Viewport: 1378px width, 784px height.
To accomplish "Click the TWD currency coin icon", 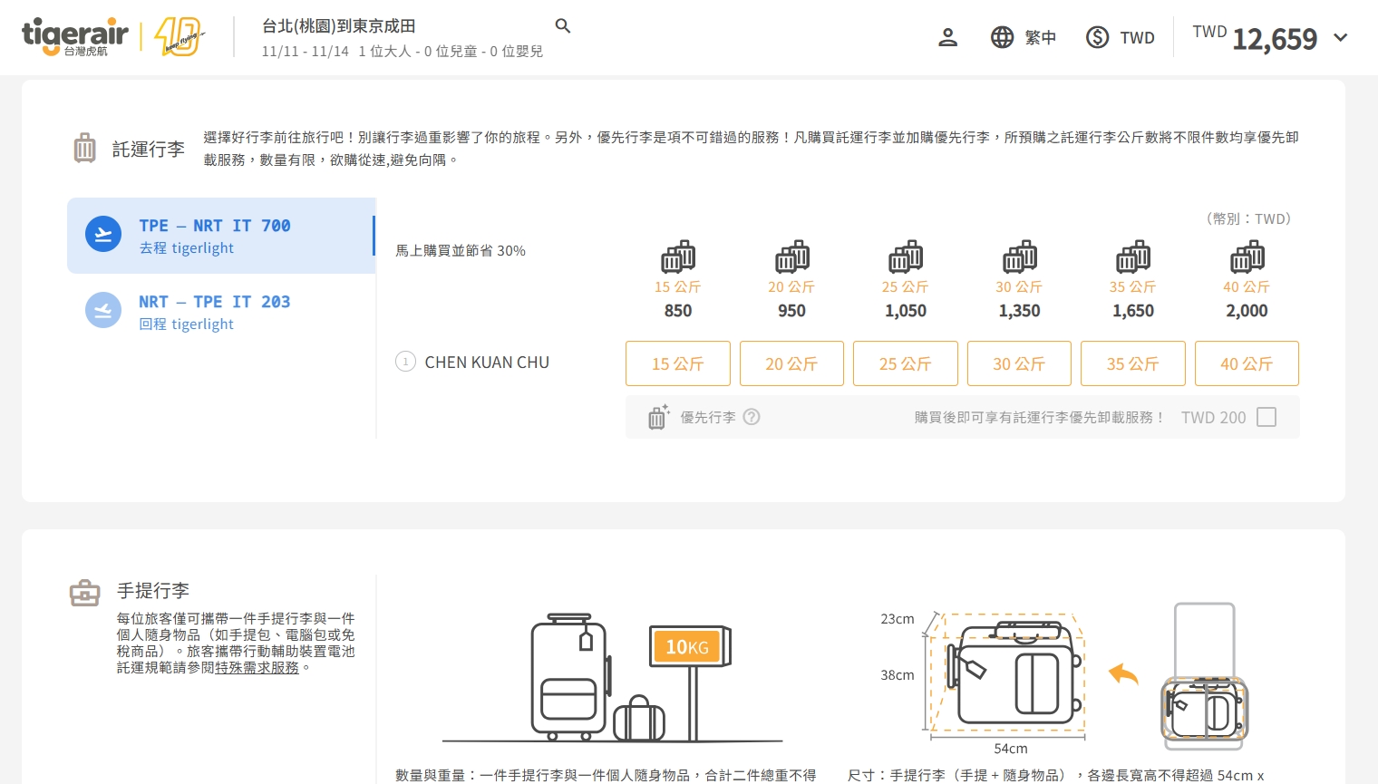I will click(x=1097, y=37).
